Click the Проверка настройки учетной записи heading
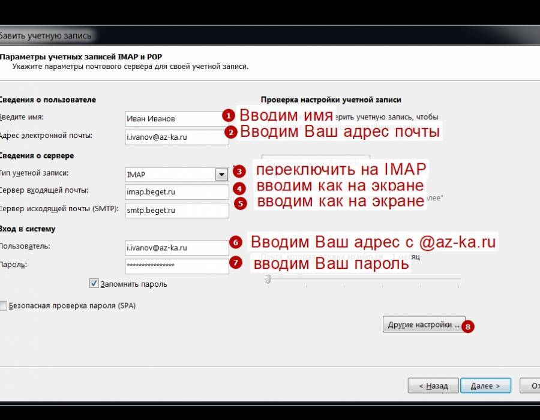Screen dimensions: 540x420 pyautogui.click(x=331, y=100)
